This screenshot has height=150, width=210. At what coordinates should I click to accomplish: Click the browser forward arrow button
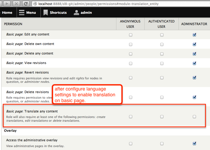(x=7, y=4)
